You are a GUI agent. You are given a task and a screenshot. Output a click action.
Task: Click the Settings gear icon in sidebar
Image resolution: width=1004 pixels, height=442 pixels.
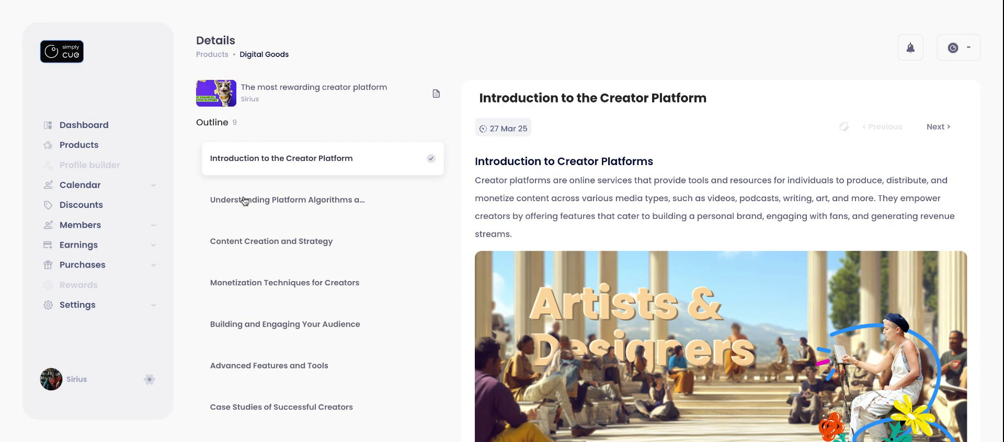coord(48,305)
